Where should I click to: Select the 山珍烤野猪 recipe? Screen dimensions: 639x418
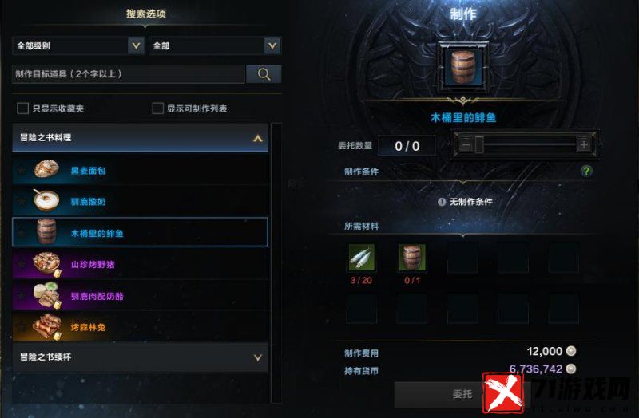141,264
